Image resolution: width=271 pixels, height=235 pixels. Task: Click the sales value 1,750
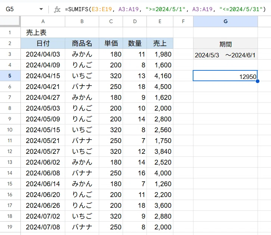click(x=160, y=140)
